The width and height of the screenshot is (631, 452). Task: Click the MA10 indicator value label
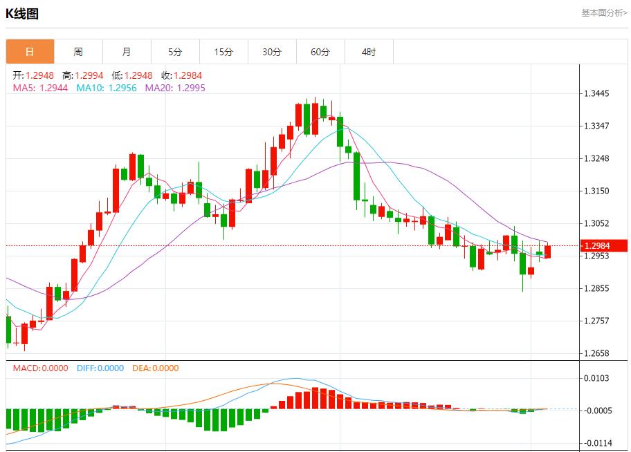coord(106,88)
